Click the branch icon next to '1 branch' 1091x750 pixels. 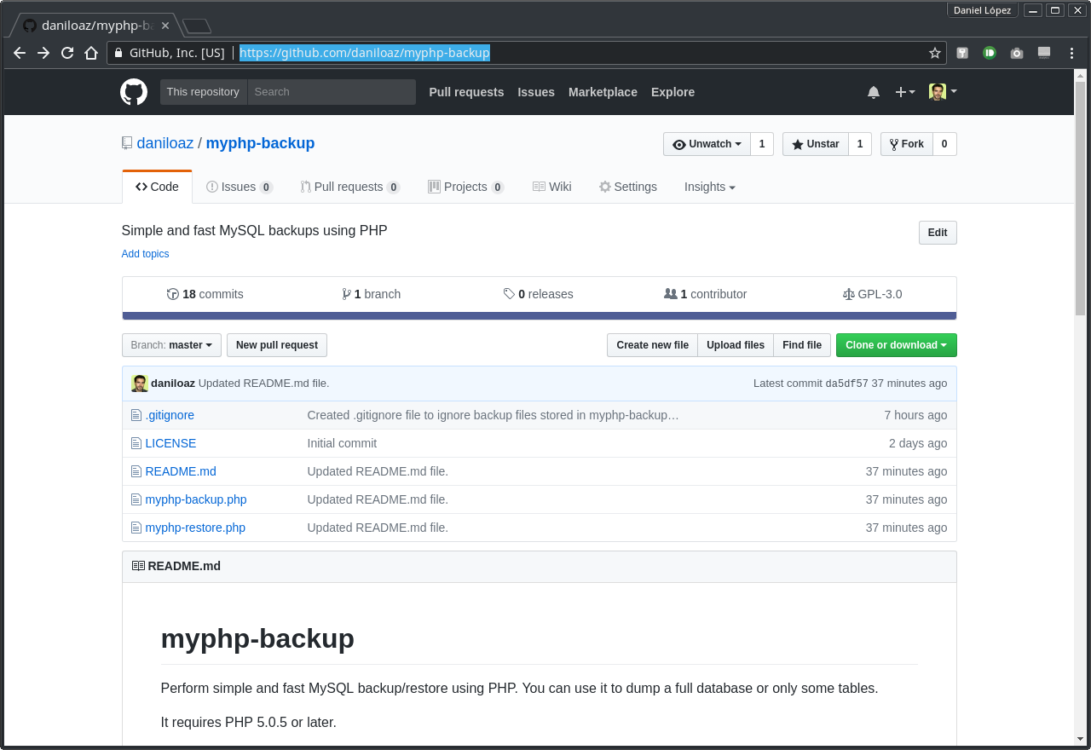click(348, 293)
